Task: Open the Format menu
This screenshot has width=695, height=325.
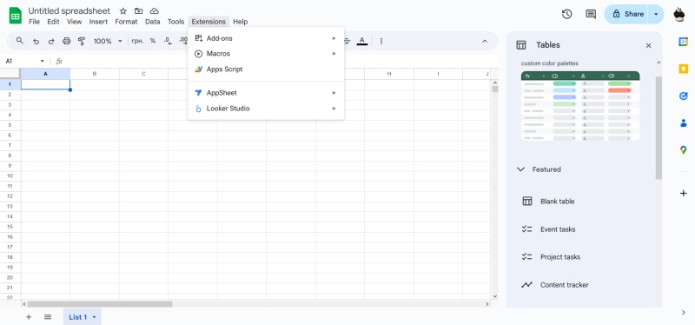Action: click(126, 22)
